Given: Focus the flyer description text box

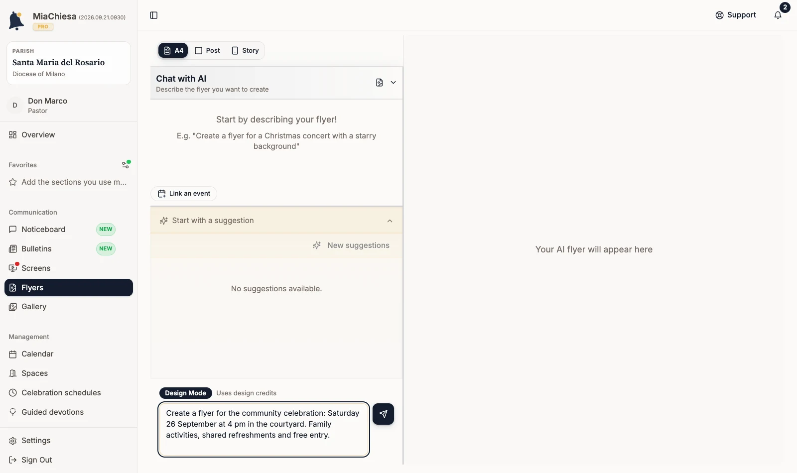Looking at the screenshot, I should pyautogui.click(x=264, y=429).
